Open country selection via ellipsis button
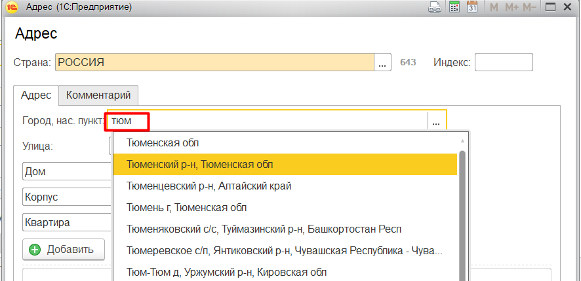This screenshot has width=581, height=281. [x=384, y=62]
